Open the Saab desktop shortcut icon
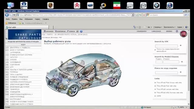194x109 pixels. [x=170, y=5]
